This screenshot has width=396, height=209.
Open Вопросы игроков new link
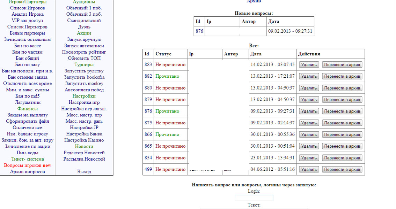(x=28, y=165)
